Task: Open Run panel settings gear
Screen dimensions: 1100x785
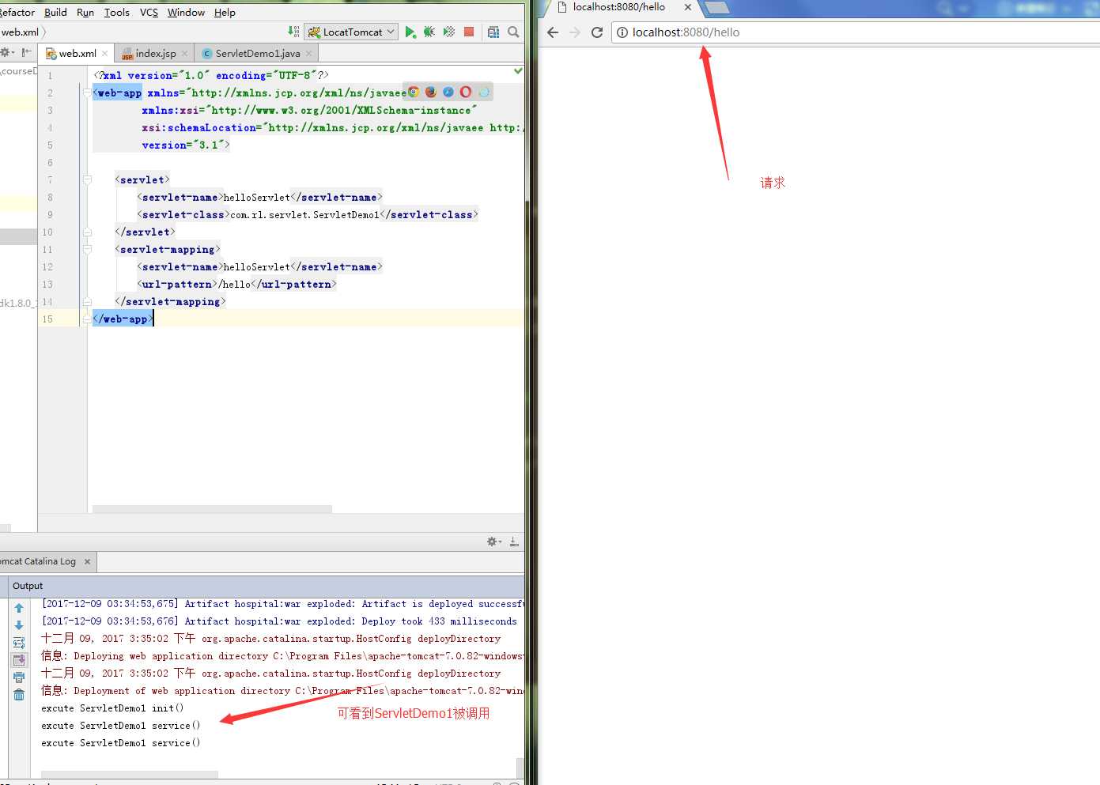Action: coord(493,542)
